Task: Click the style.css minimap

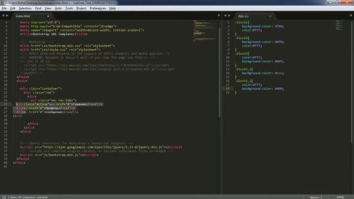Action: pyautogui.click(x=339, y=25)
